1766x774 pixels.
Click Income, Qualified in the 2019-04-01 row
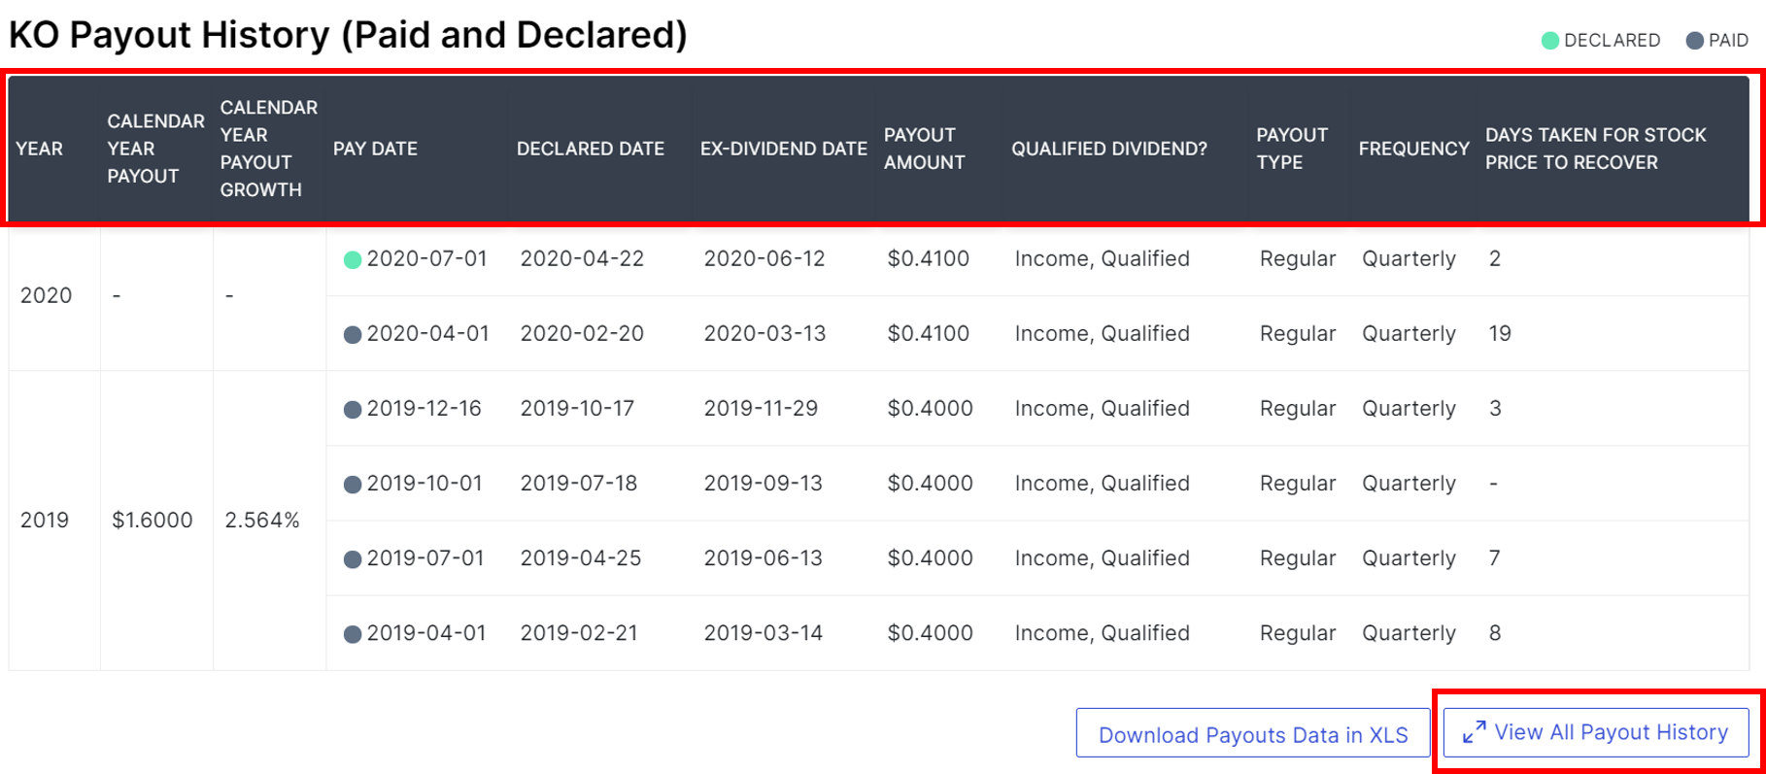1102,632
